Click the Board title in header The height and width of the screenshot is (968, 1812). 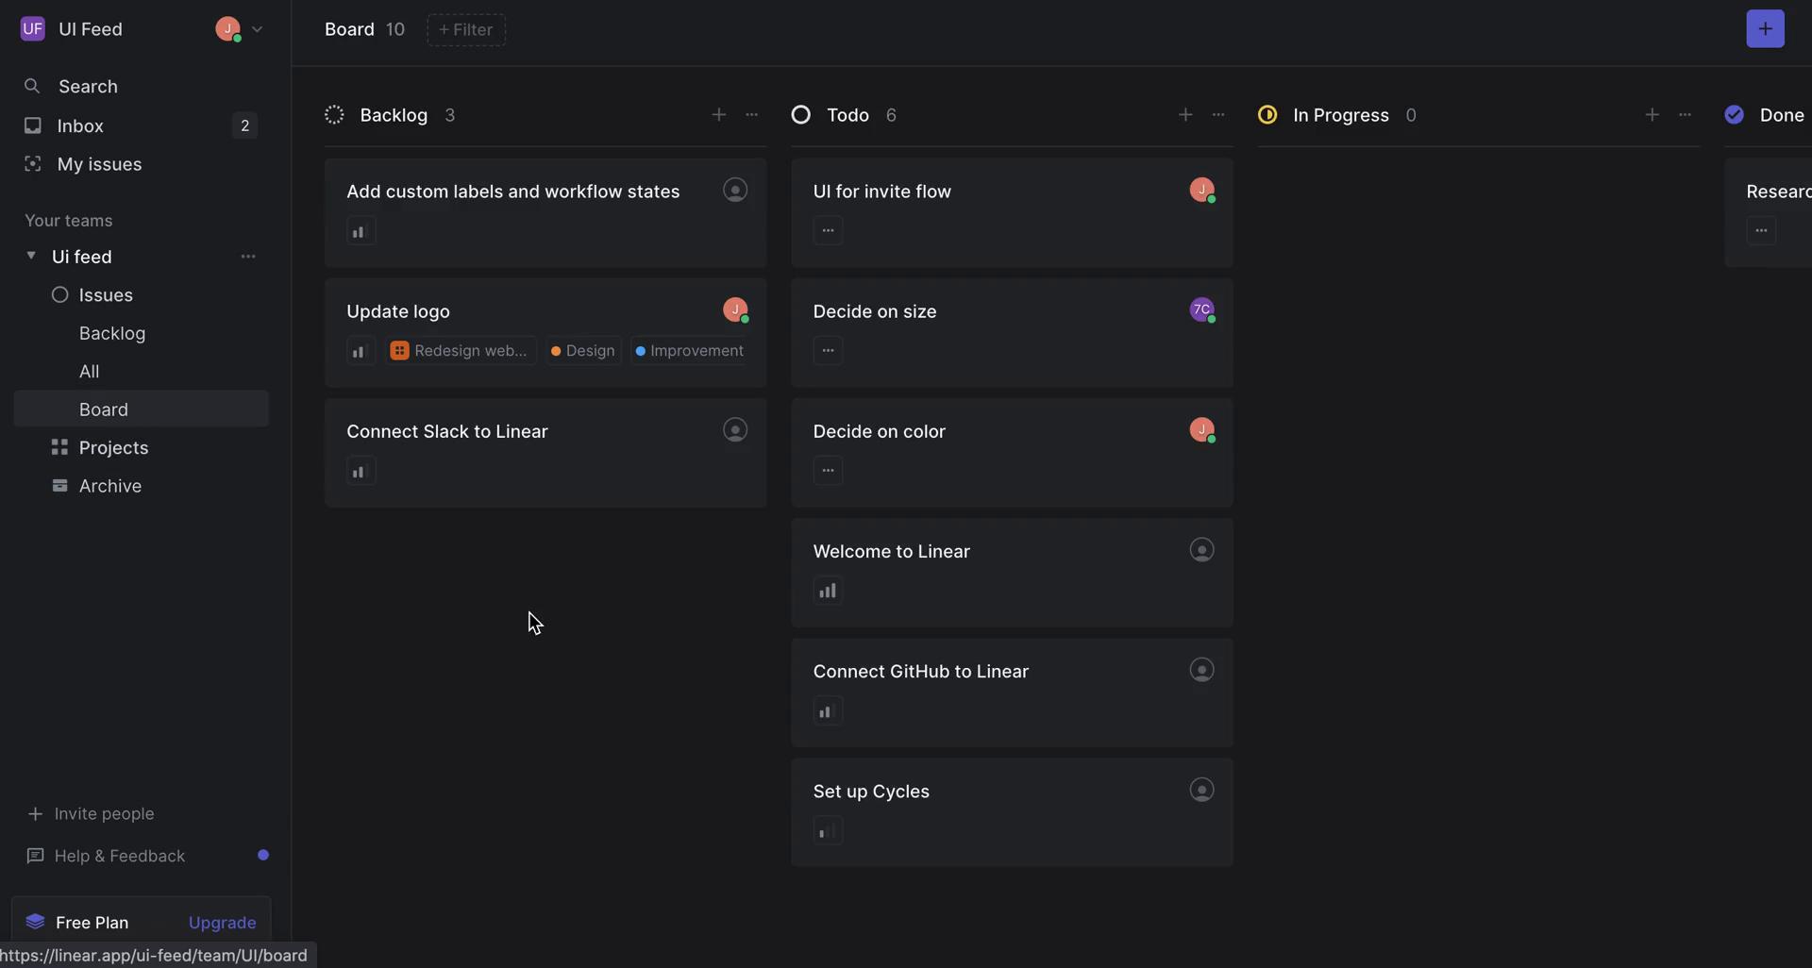[x=349, y=29]
